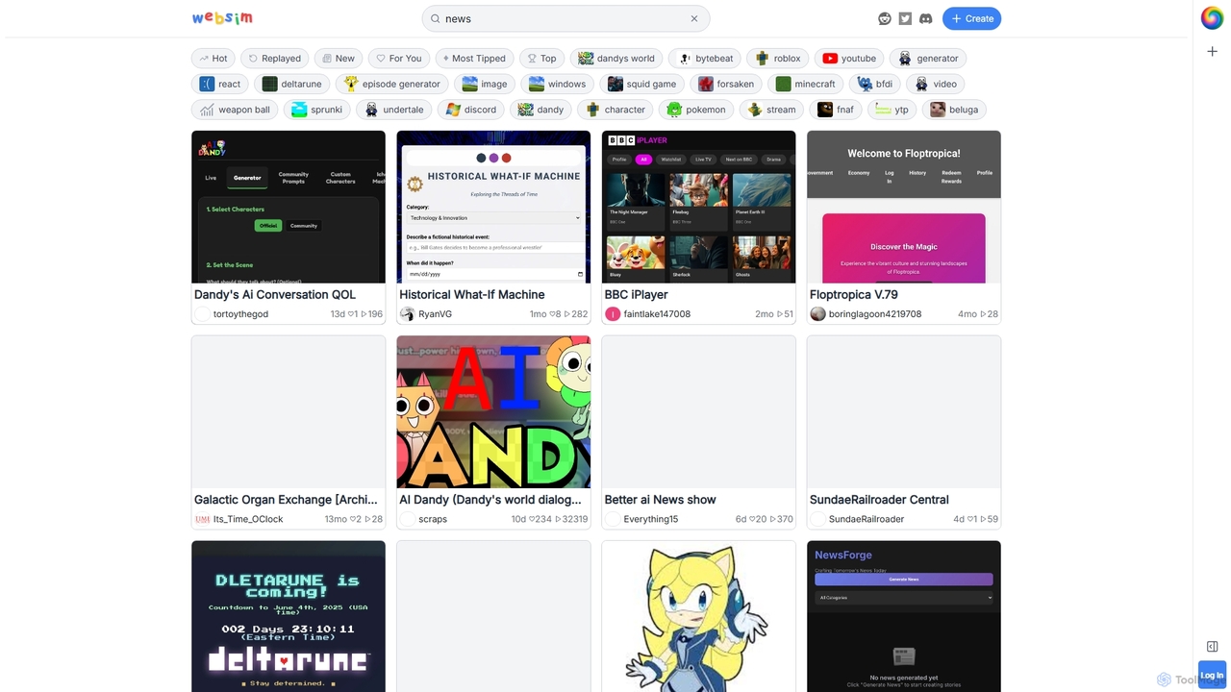Choose the stream tag
This screenshot has height=692, width=1231.
(772, 110)
